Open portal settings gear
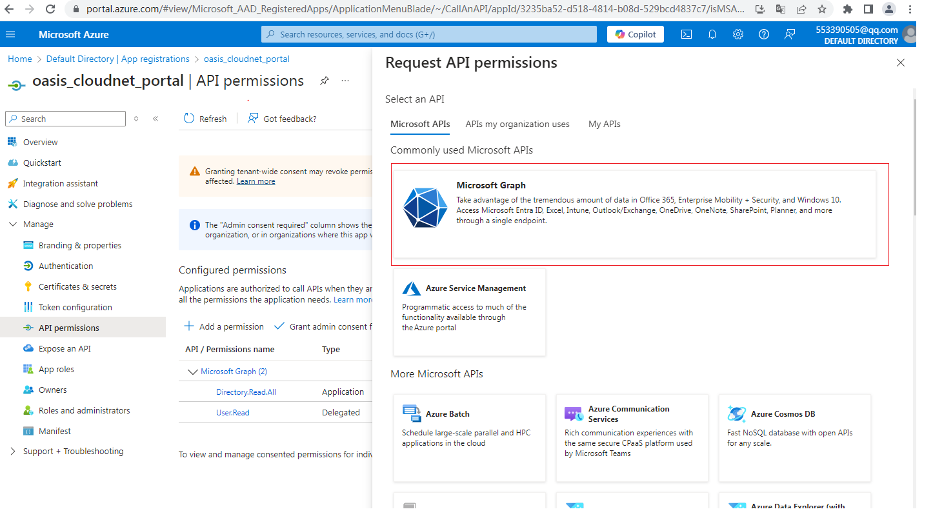The height and width of the screenshot is (527, 933). click(738, 34)
